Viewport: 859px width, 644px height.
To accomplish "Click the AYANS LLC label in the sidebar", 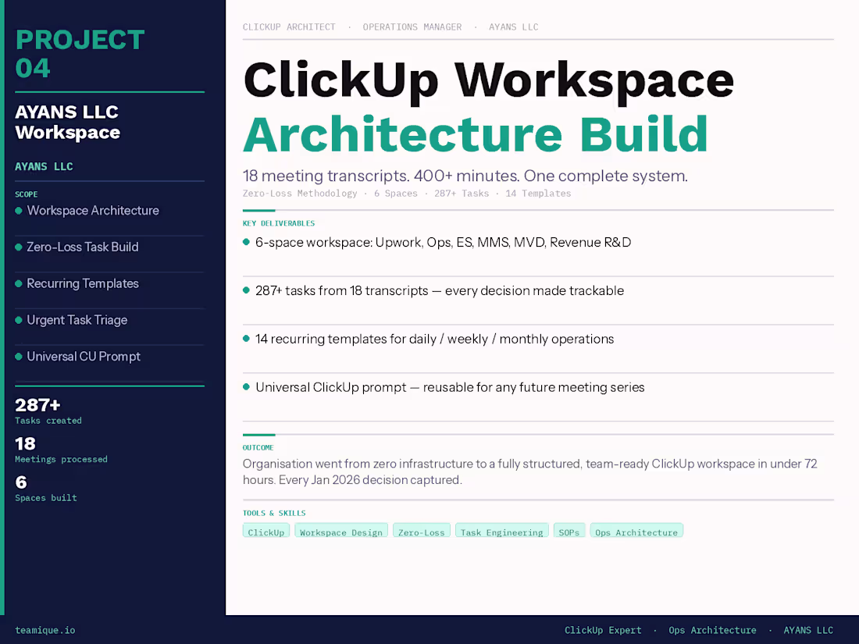I will click(44, 166).
